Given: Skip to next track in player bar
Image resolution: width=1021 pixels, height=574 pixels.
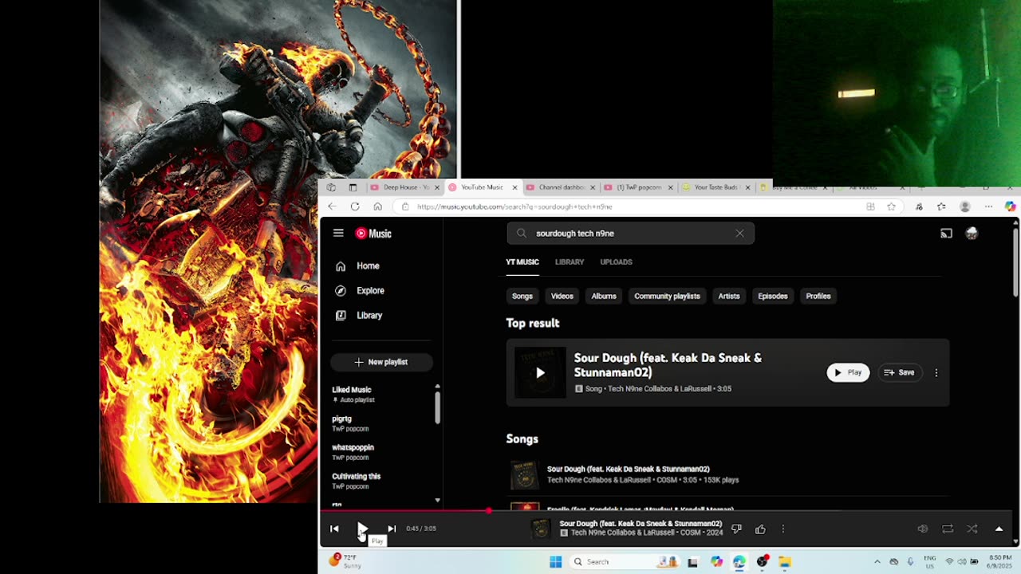Looking at the screenshot, I should (392, 529).
